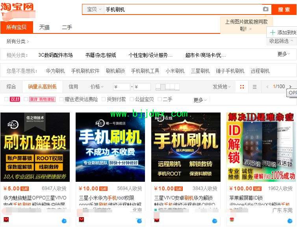This screenshot has width=297, height=227.
Task: Open the ID解锁 product thumbnail
Action: [261, 147]
